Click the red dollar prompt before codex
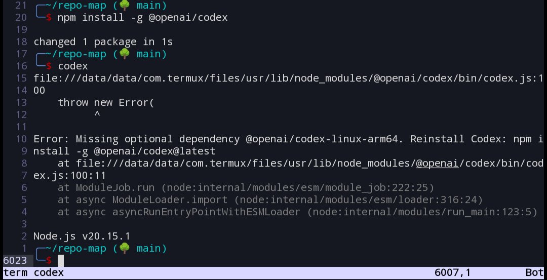The image size is (547, 280). coord(49,66)
